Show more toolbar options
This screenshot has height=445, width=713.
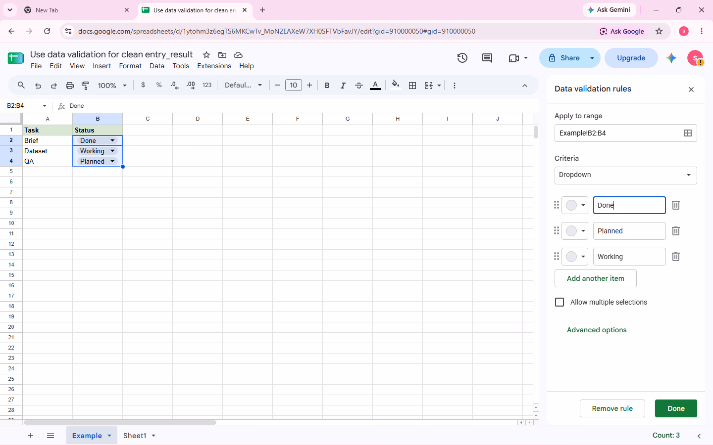click(455, 86)
